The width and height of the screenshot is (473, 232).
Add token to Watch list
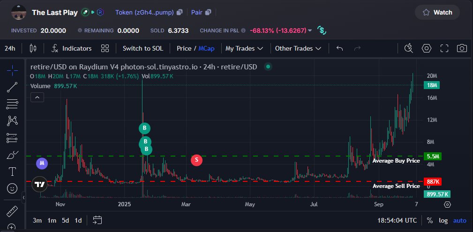[x=437, y=12]
